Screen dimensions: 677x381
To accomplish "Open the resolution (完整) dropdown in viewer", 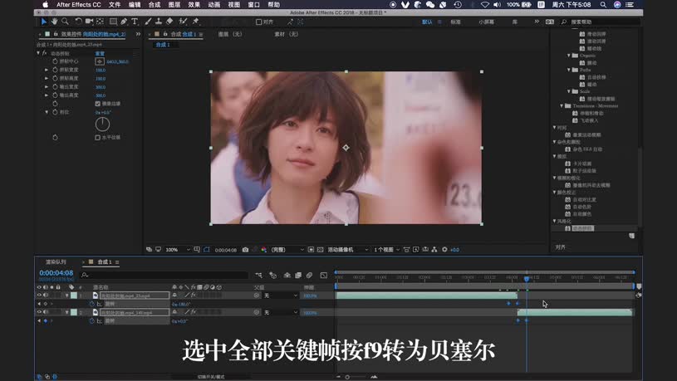I will point(287,249).
